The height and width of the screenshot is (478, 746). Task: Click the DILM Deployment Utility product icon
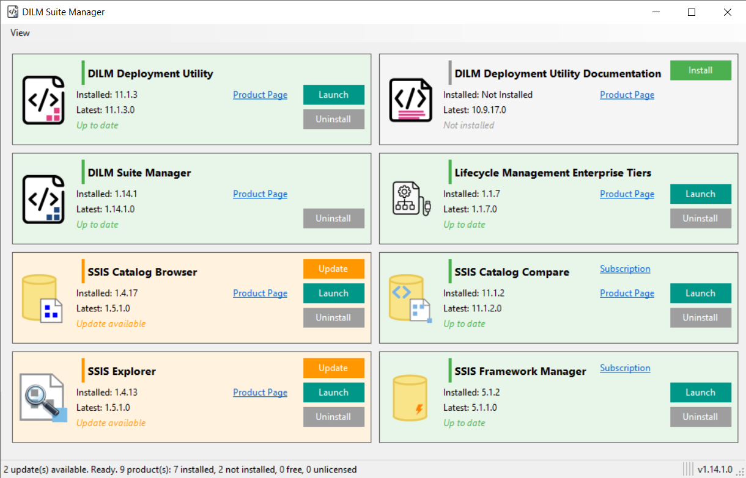(x=43, y=100)
